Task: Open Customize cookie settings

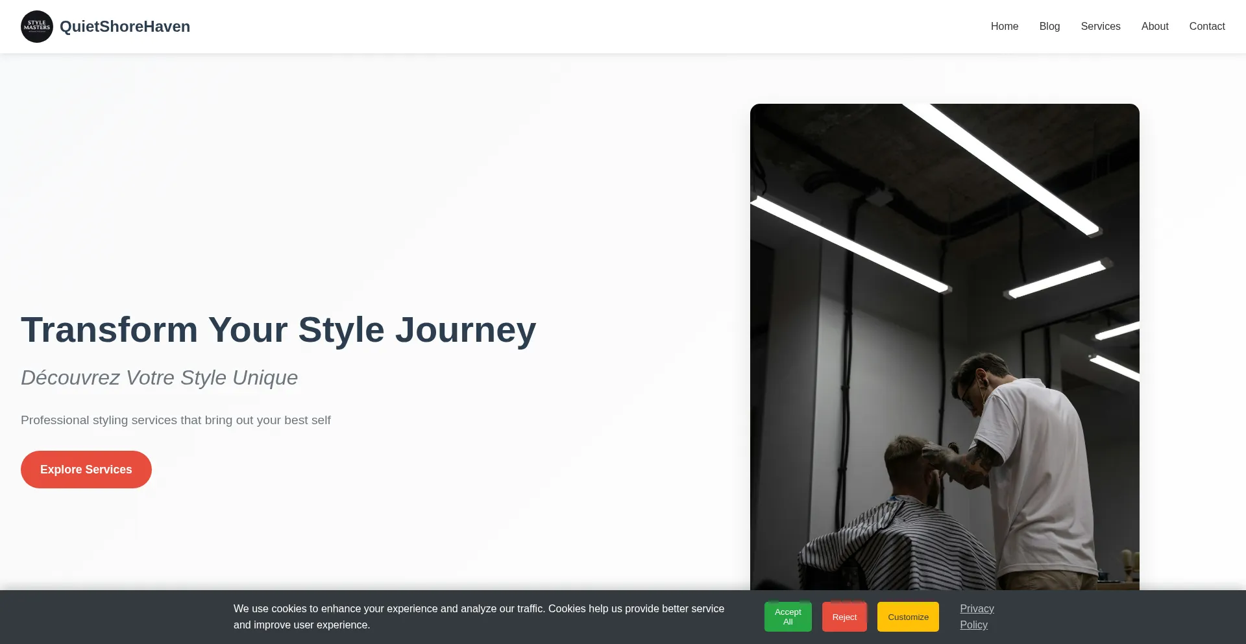Action: (908, 617)
